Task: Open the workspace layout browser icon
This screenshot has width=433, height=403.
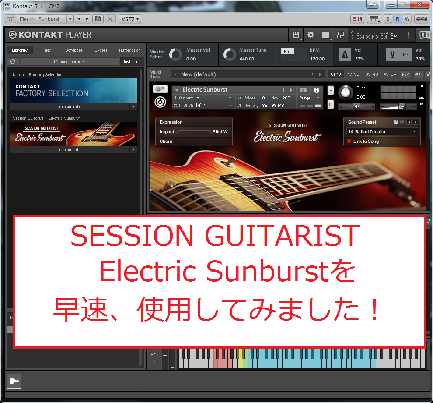Action: (325, 35)
